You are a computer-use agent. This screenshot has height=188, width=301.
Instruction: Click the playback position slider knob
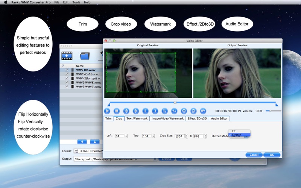click(175, 103)
